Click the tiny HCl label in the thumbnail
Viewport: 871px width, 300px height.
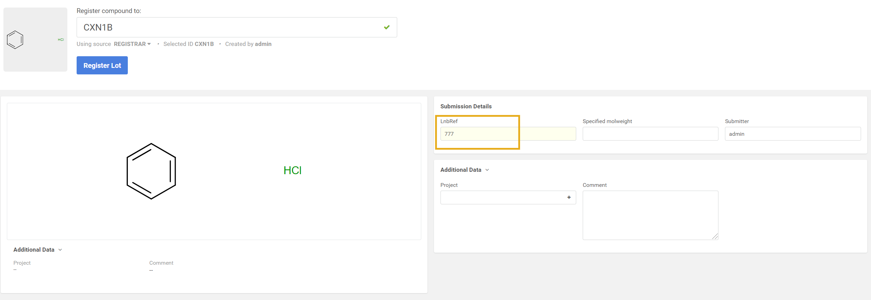tap(61, 40)
